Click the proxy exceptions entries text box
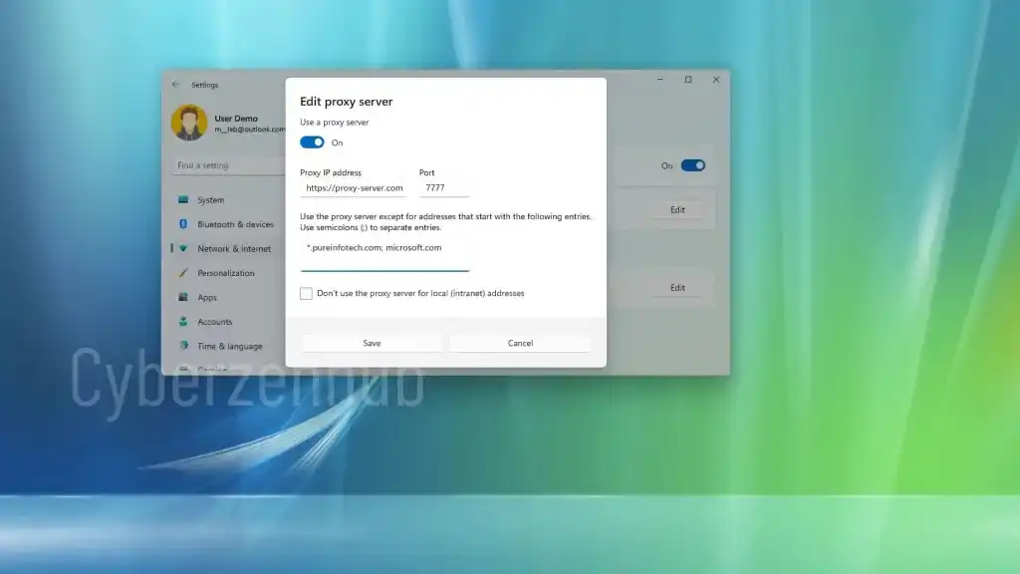Viewport: 1020px width, 574px height. pos(384,253)
